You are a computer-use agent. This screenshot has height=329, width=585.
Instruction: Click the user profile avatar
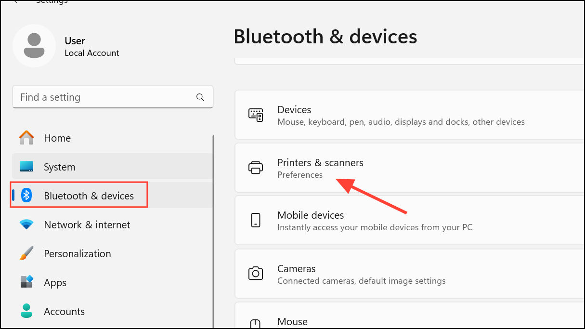coord(34,46)
